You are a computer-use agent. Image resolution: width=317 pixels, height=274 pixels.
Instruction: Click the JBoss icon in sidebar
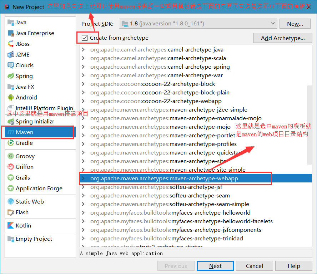tap(11, 44)
